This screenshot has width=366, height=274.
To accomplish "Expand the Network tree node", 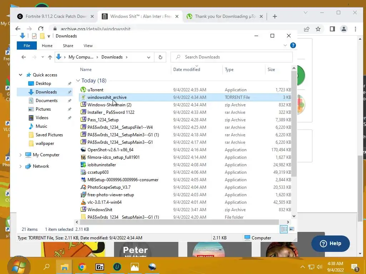I will point(20,166).
